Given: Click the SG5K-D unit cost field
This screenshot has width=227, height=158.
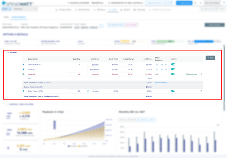Looking at the screenshot, I should pos(94,69).
